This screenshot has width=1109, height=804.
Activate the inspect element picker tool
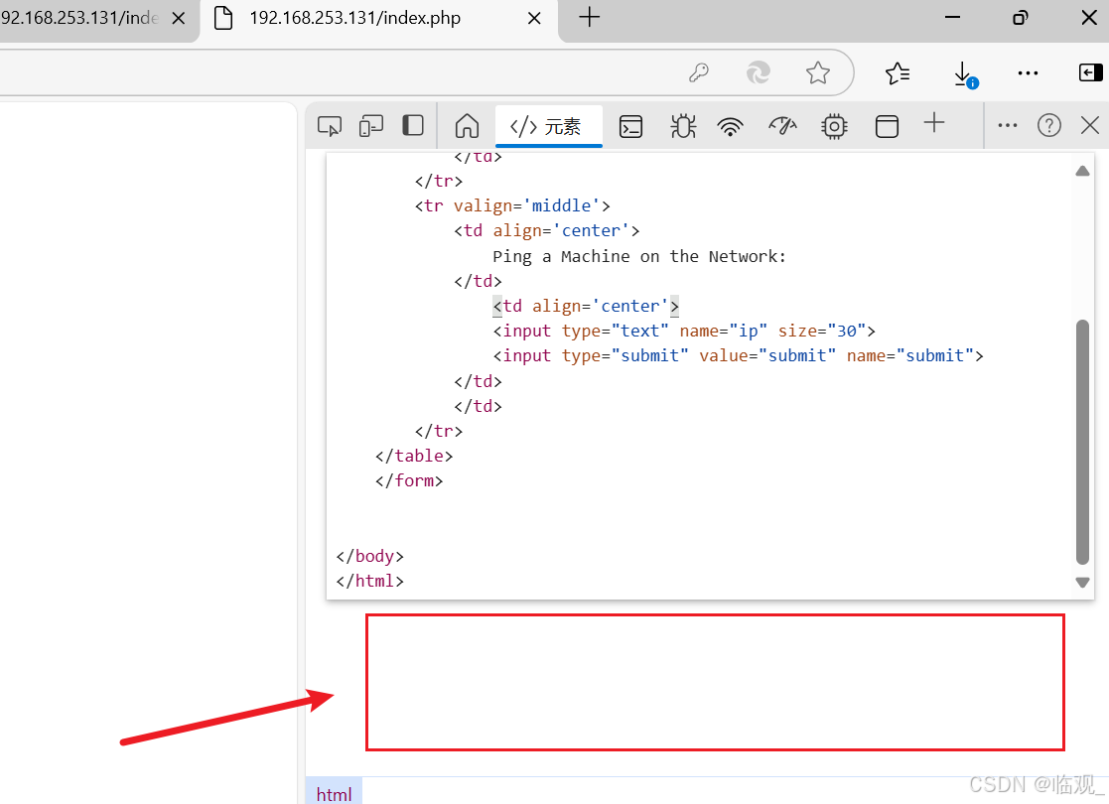(x=330, y=127)
